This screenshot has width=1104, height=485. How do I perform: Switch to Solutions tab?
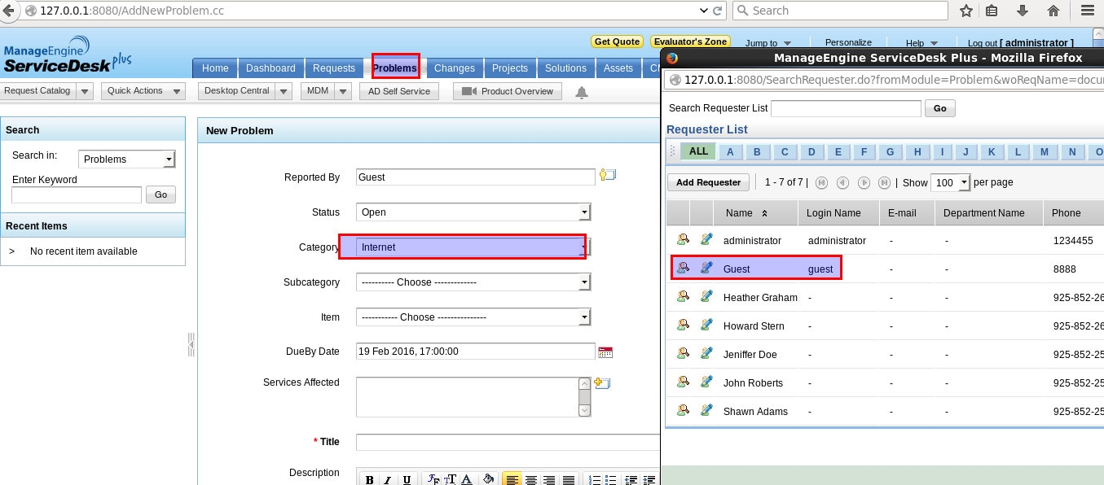[x=565, y=68]
